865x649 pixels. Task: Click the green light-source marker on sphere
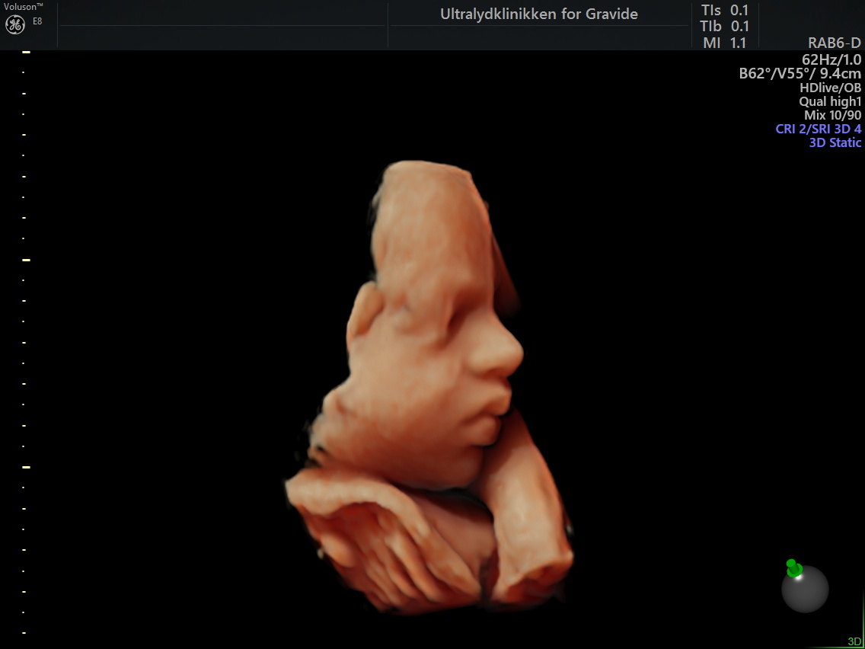tap(793, 568)
